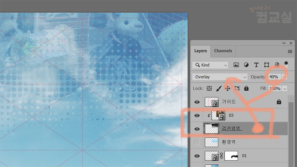Lock transparent pixels icon
The height and width of the screenshot is (167, 297).
pos(209,88)
